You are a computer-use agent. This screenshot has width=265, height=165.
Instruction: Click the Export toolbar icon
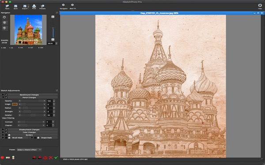25,7
